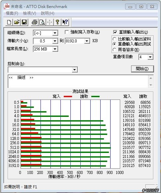Uncheck the 直接輸入/輸出 checkbox

point(115,32)
